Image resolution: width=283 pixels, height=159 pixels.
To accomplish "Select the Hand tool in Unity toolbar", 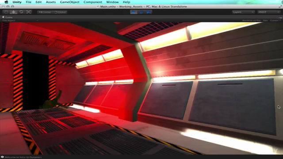I will 6,12.
